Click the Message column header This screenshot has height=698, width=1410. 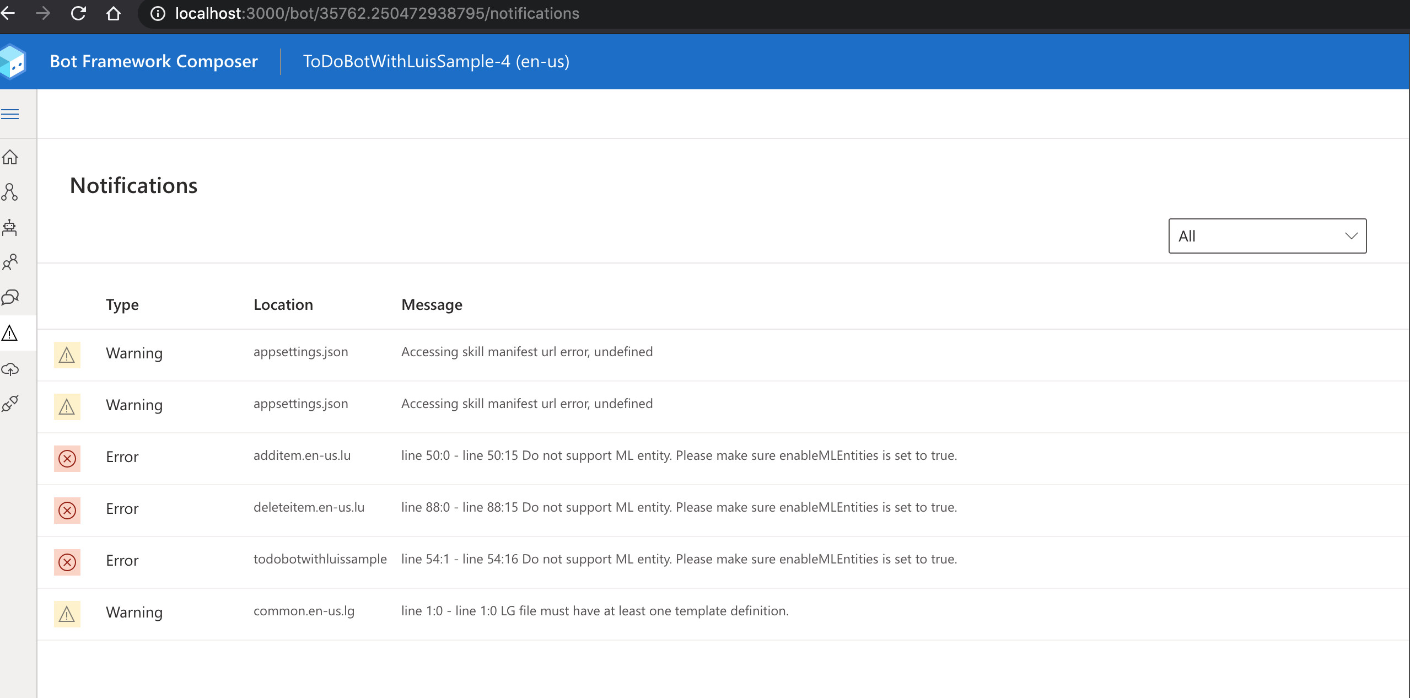(x=432, y=304)
